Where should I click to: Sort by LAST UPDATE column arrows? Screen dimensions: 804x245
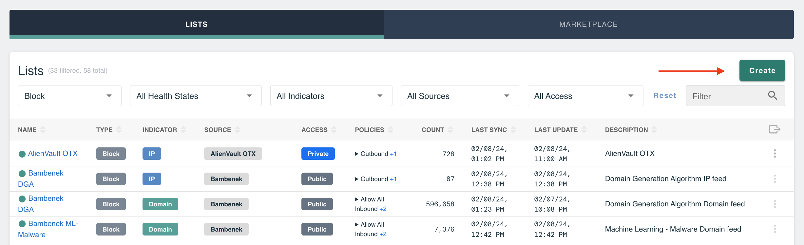[584, 130]
